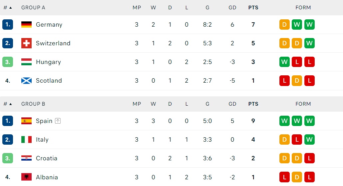Click Group B GD column header
This screenshot has height=186, width=343.
click(x=232, y=104)
